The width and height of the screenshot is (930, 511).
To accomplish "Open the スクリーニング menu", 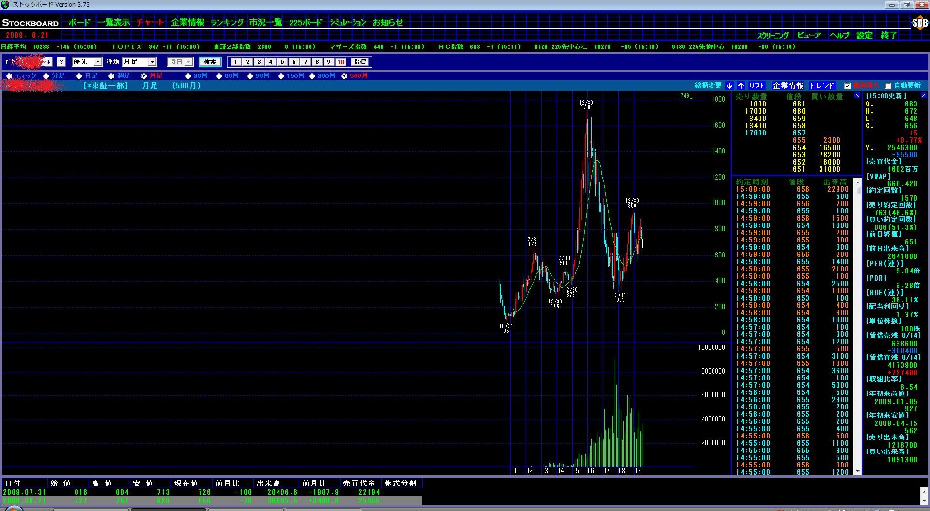I will coord(773,35).
